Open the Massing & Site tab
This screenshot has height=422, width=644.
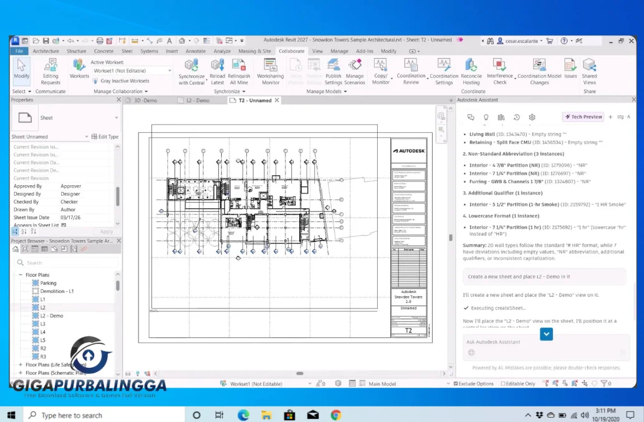[254, 51]
